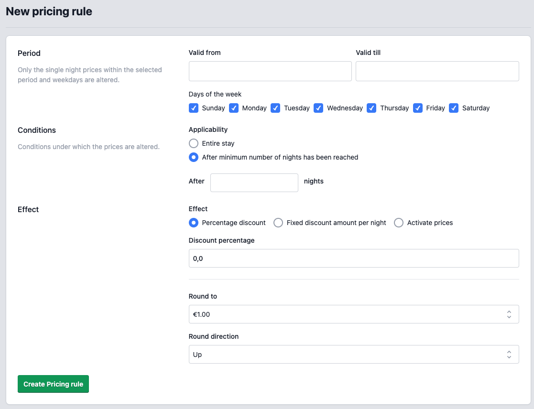Click the Round direction label
This screenshot has width=534, height=409.
click(x=214, y=336)
